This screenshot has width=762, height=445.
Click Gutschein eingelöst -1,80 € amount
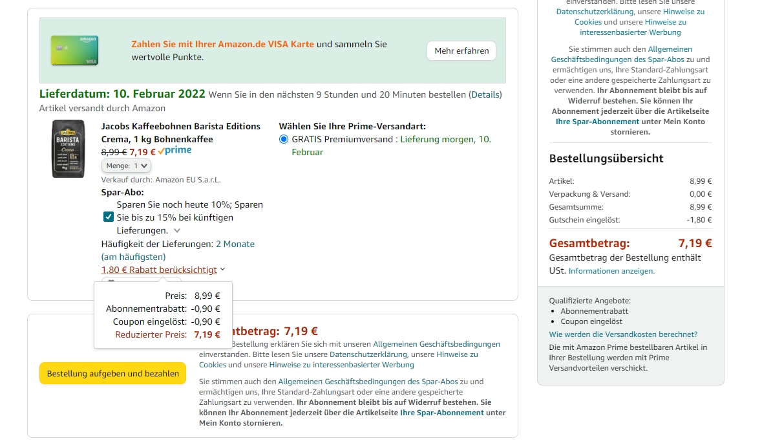(x=699, y=220)
